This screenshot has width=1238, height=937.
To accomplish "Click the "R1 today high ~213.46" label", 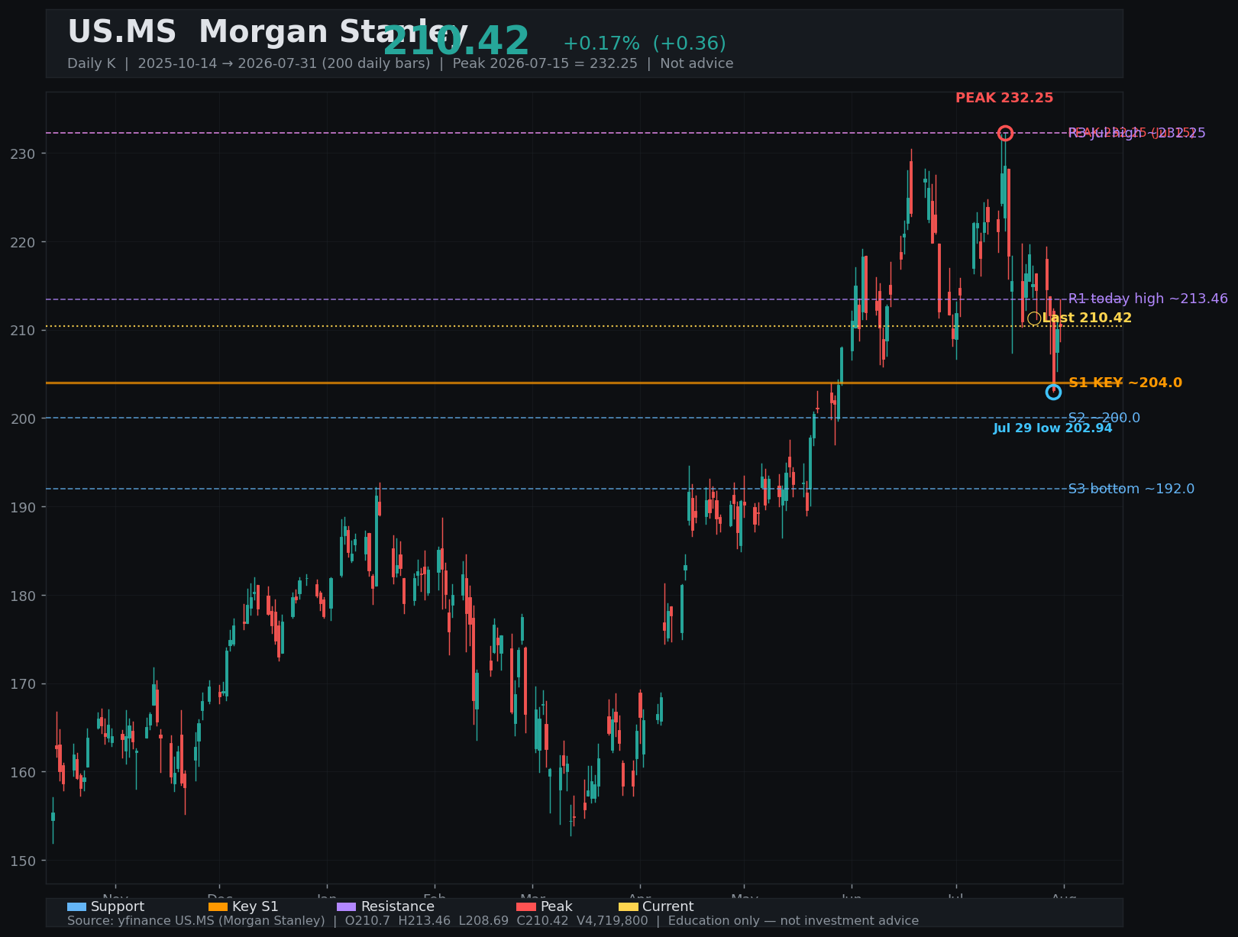I will pyautogui.click(x=1148, y=299).
